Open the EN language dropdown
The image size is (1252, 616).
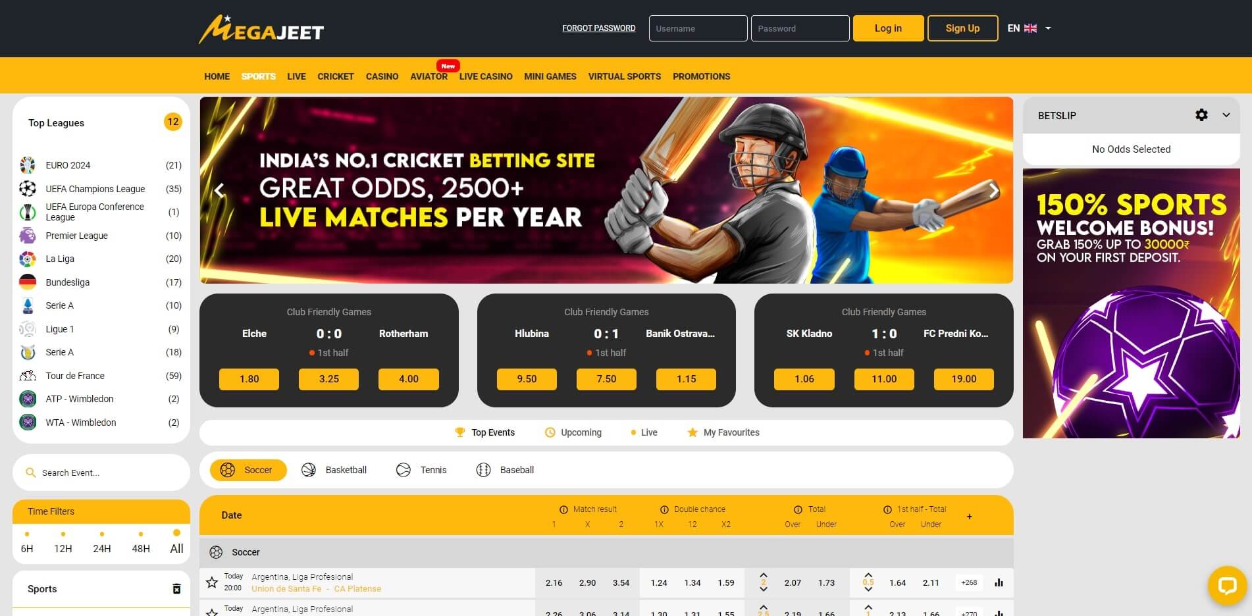click(1029, 28)
